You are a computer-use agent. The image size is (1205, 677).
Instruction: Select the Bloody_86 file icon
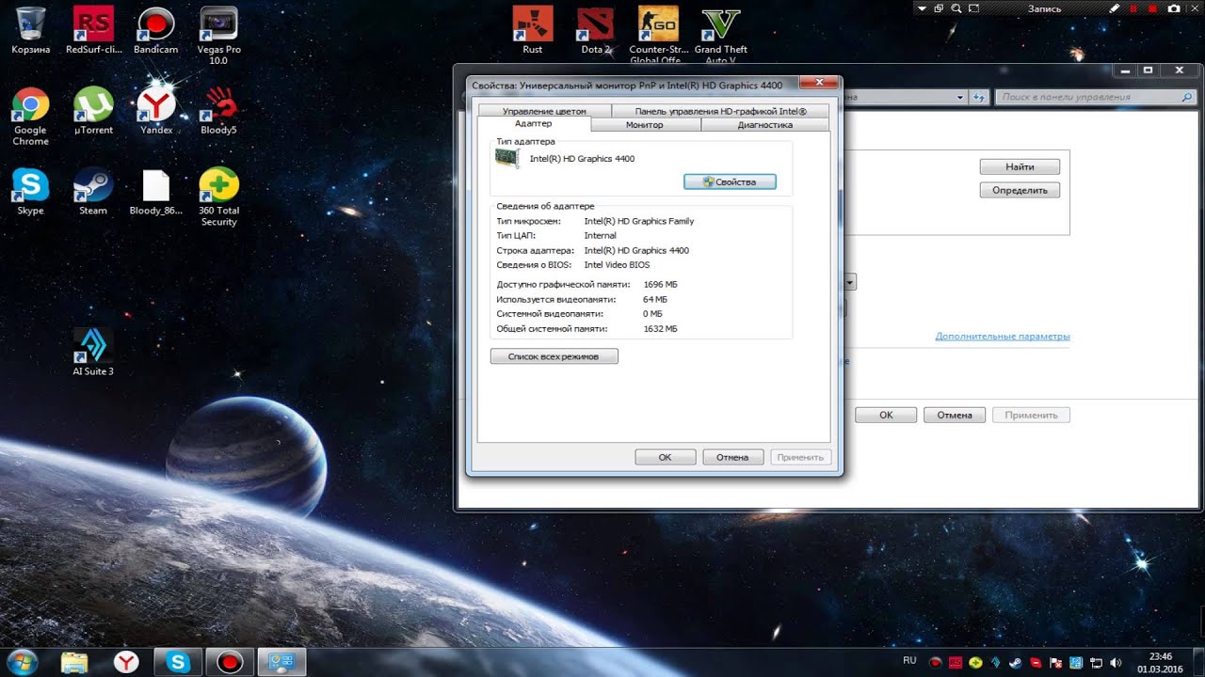click(155, 192)
